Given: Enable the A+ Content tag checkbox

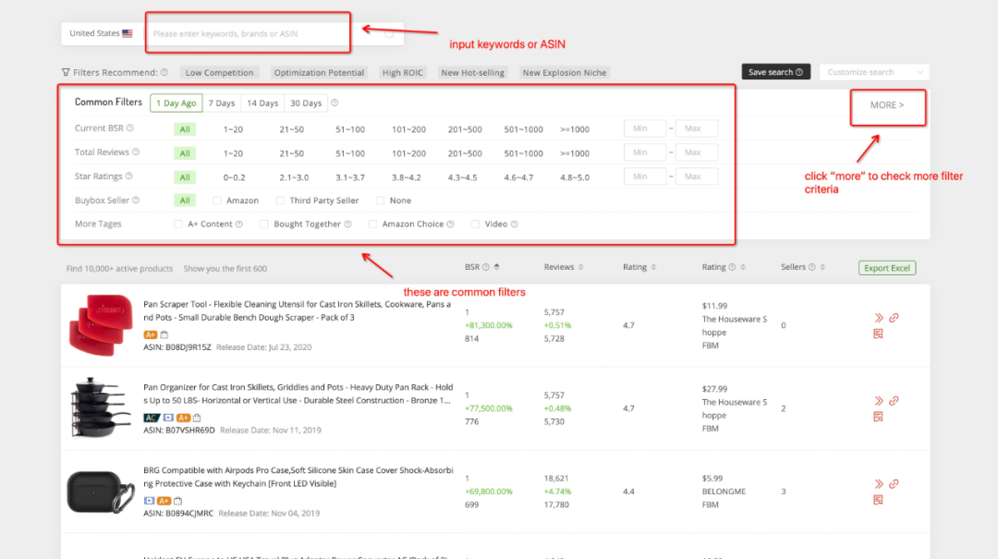Looking at the screenshot, I should [178, 224].
